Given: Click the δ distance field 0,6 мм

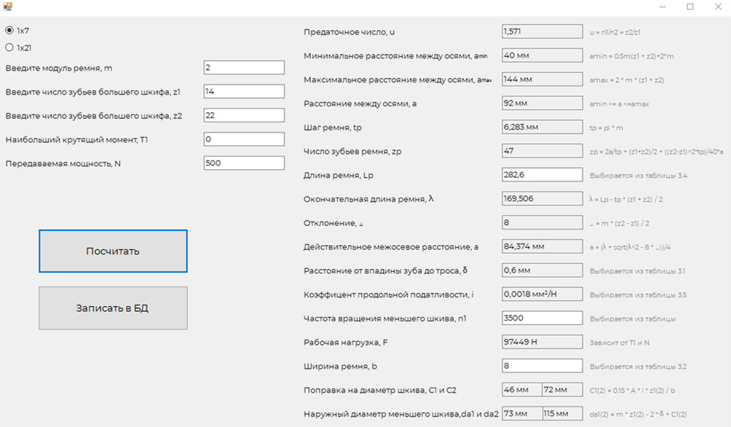Looking at the screenshot, I should tap(542, 270).
